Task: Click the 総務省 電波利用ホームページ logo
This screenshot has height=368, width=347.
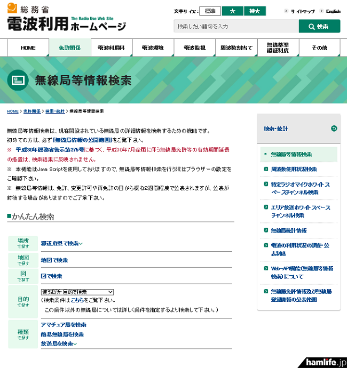Action: (x=66, y=19)
